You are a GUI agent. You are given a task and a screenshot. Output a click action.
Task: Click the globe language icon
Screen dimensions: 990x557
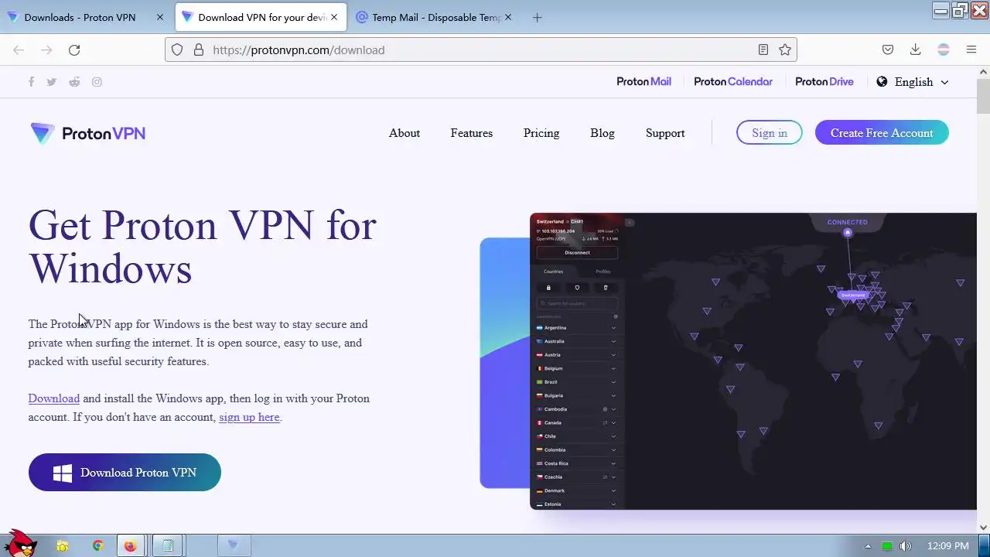pos(882,82)
